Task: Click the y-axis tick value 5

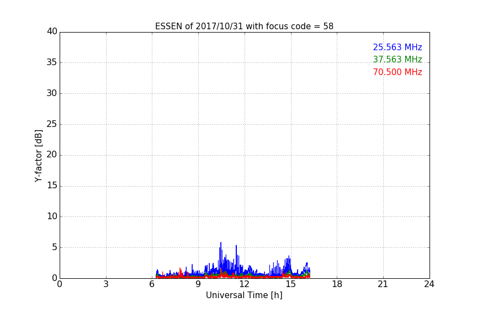Action: coord(55,247)
